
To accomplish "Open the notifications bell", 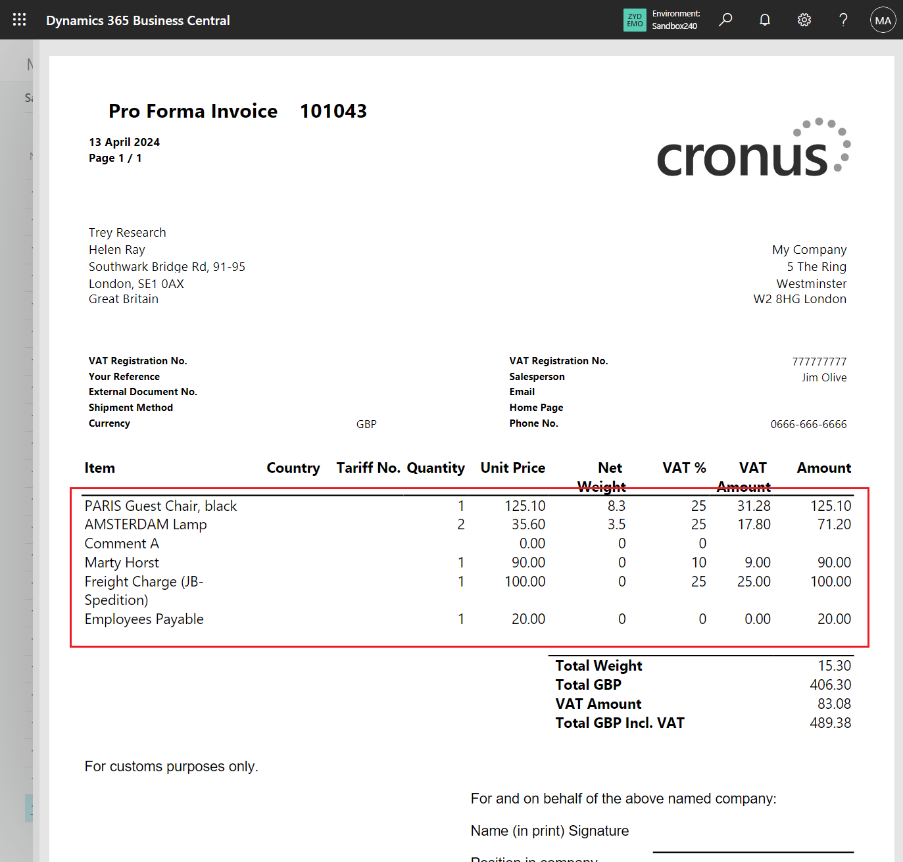I will pos(764,20).
